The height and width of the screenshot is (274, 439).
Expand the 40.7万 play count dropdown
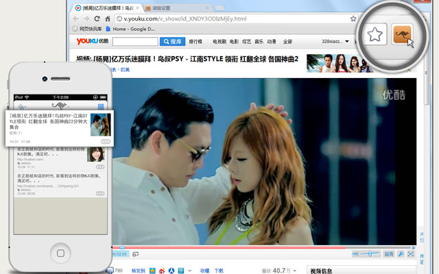(294, 271)
